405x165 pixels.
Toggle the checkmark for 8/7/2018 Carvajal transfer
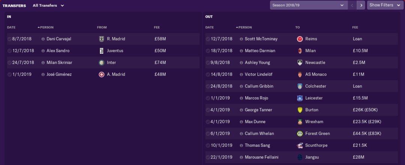tap(9, 39)
